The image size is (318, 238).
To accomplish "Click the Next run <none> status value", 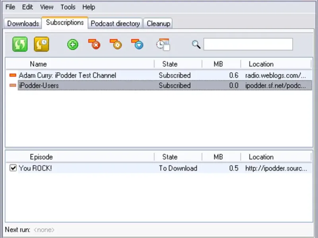I will point(44,230).
